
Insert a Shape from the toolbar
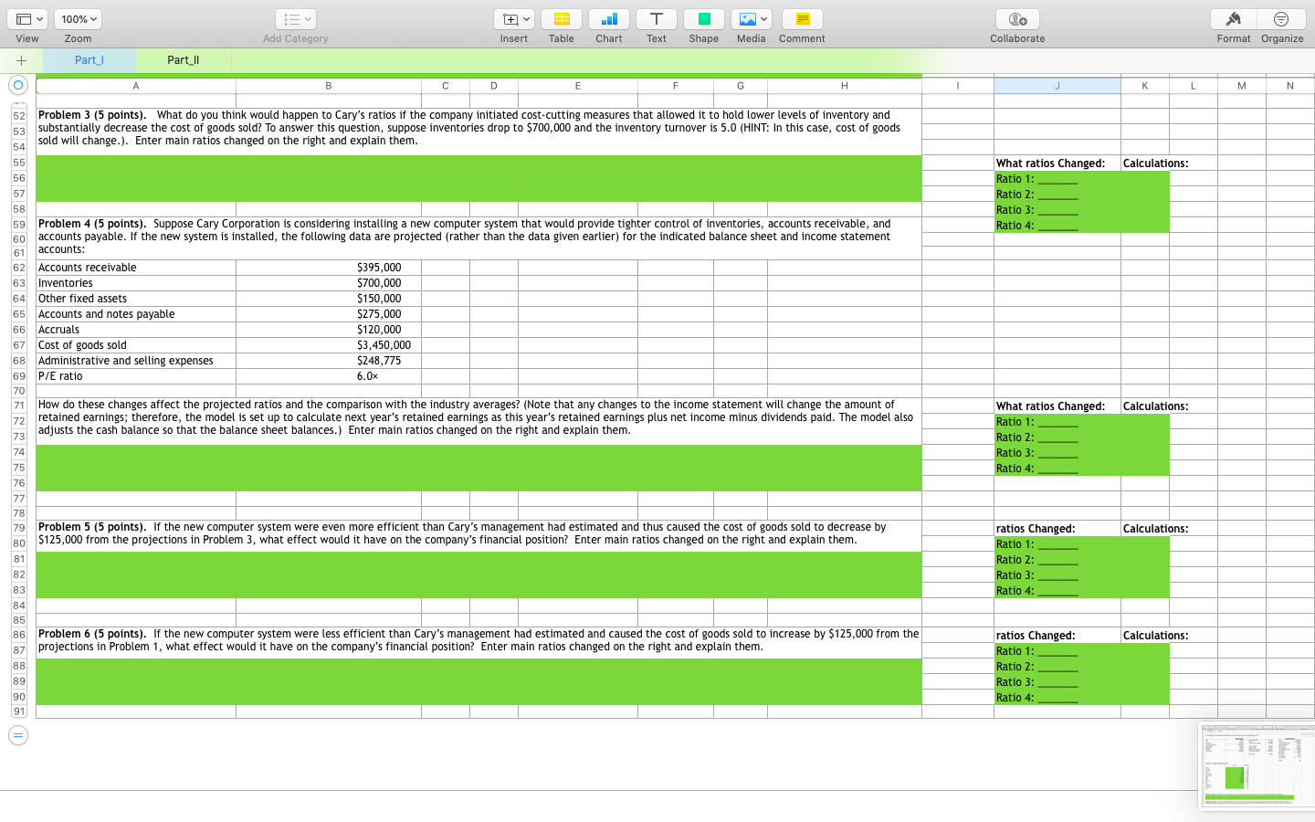point(703,18)
